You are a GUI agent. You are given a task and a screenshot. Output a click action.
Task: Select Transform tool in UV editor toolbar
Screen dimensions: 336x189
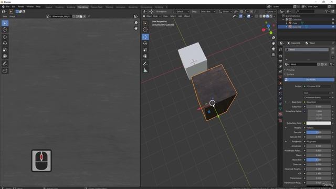(5, 56)
